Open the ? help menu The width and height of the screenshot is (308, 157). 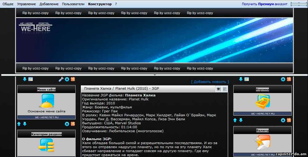point(116,4)
